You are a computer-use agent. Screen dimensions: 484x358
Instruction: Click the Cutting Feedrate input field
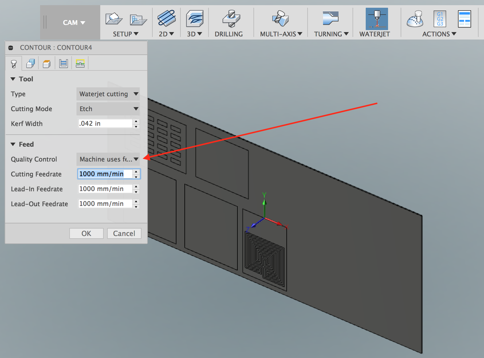coord(105,174)
